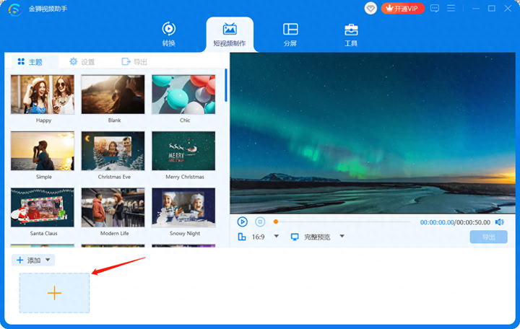Open the 工具 toolbox tab
The height and width of the screenshot is (329, 520).
[351, 34]
